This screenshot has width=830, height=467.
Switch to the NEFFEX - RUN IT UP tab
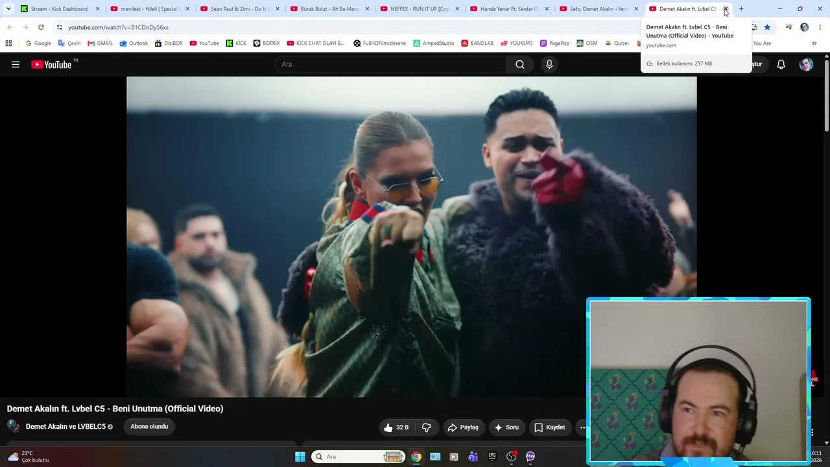(419, 9)
